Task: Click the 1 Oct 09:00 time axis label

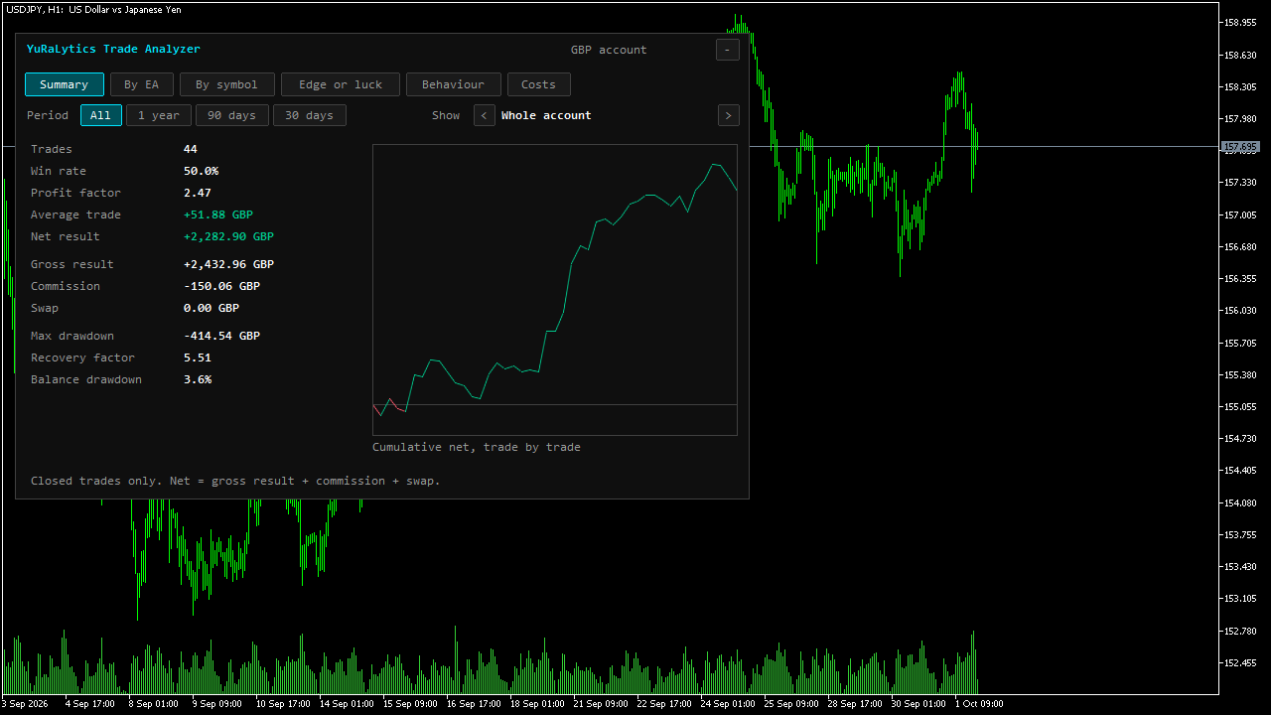Action: [978, 704]
